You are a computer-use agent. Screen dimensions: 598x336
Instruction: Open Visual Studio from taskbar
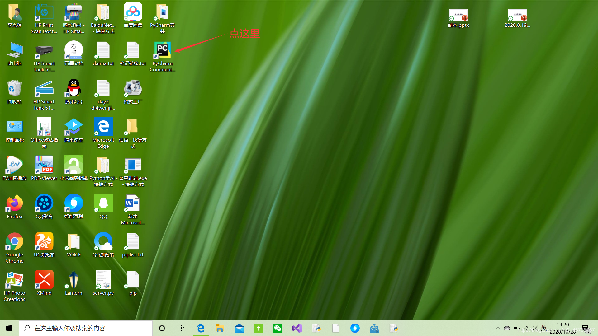click(x=297, y=328)
